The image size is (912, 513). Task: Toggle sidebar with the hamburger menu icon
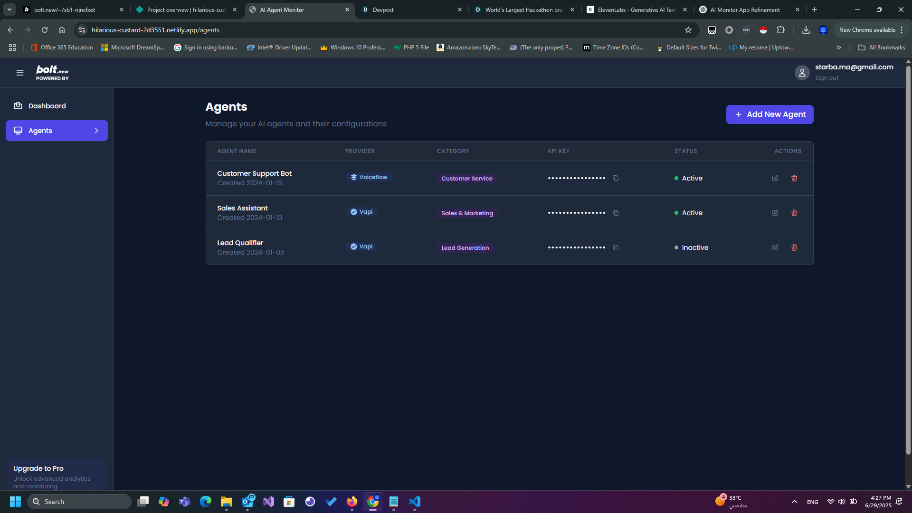[x=20, y=73]
